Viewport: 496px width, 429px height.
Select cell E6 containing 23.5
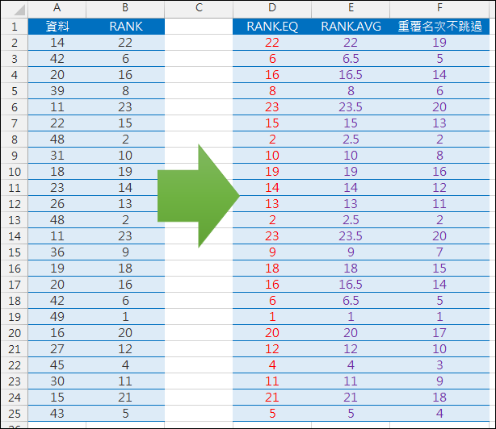point(351,107)
